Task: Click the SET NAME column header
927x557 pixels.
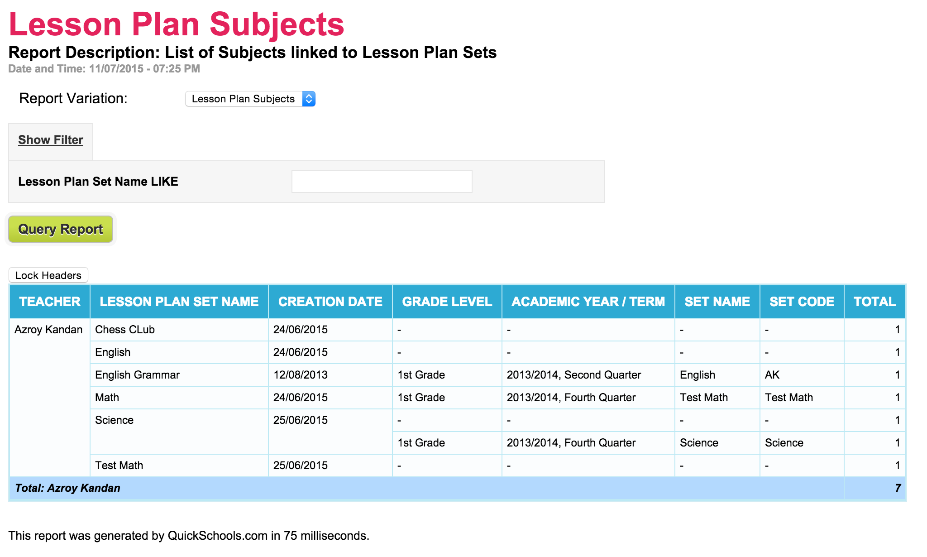Action: pos(717,302)
